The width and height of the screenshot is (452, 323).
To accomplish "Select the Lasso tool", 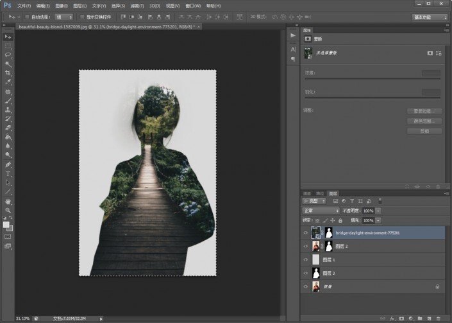I will 8,55.
